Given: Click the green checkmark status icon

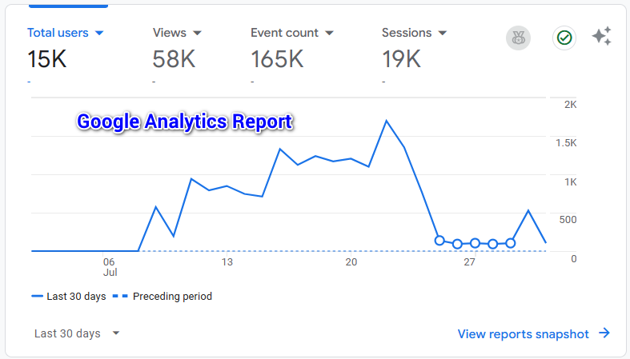Looking at the screenshot, I should tap(564, 38).
